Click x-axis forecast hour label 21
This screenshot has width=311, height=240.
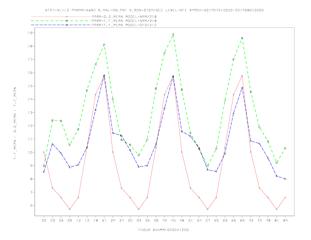click(104, 220)
